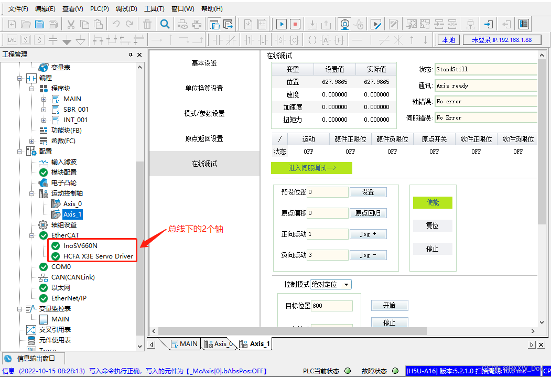Screen dimensions: 551x377
Task: Click the Download to PLC icon
Action: [x=312, y=24]
